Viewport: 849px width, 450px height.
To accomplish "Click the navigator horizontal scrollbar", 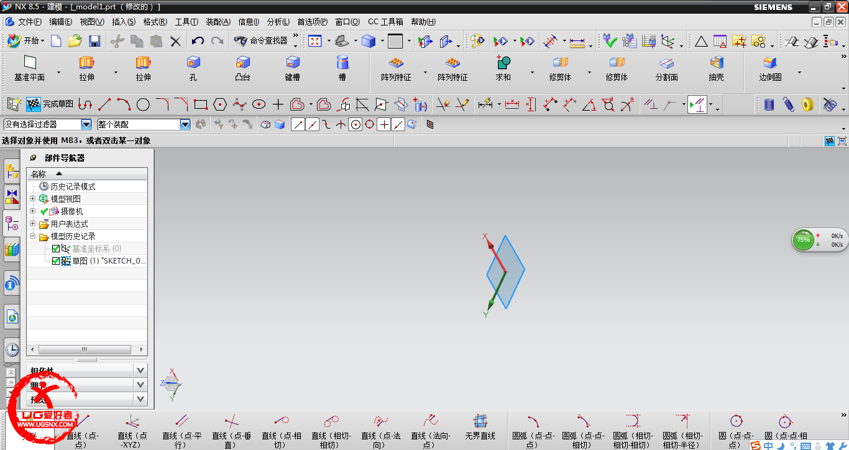I will pyautogui.click(x=87, y=349).
